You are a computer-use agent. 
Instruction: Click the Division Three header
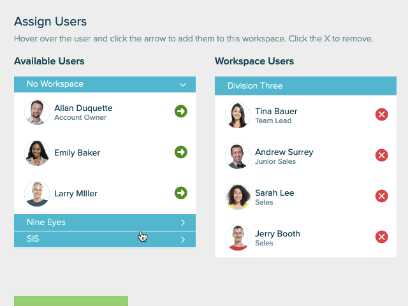[x=305, y=85]
